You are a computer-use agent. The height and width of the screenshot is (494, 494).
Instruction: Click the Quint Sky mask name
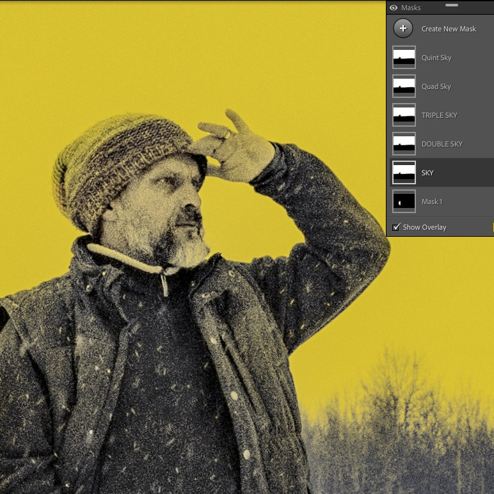coord(436,58)
